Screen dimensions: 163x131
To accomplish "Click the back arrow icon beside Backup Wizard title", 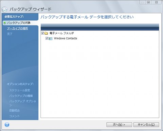I will coord(4,10).
